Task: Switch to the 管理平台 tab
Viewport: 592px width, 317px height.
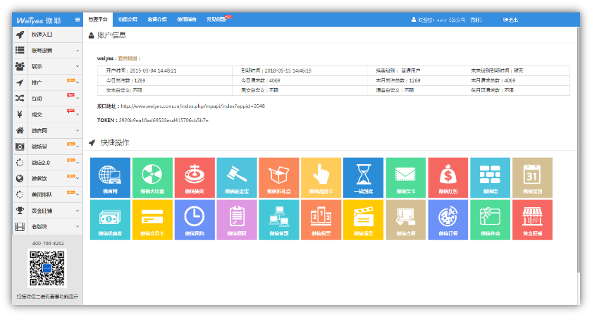Action: click(98, 19)
